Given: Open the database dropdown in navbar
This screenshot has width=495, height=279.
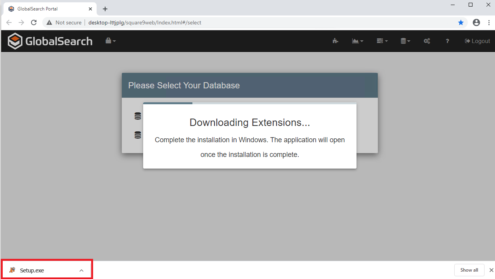Looking at the screenshot, I should [x=405, y=41].
